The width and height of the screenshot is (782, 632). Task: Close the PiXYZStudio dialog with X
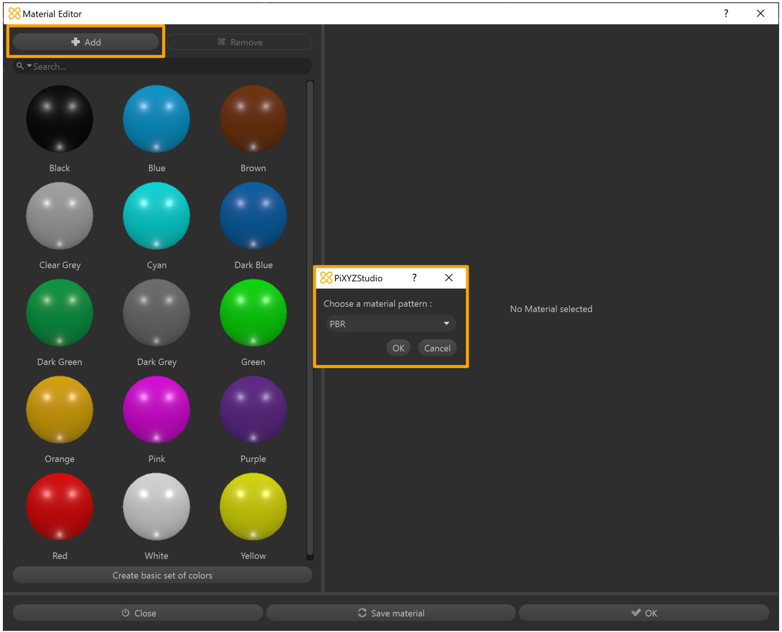click(x=449, y=278)
